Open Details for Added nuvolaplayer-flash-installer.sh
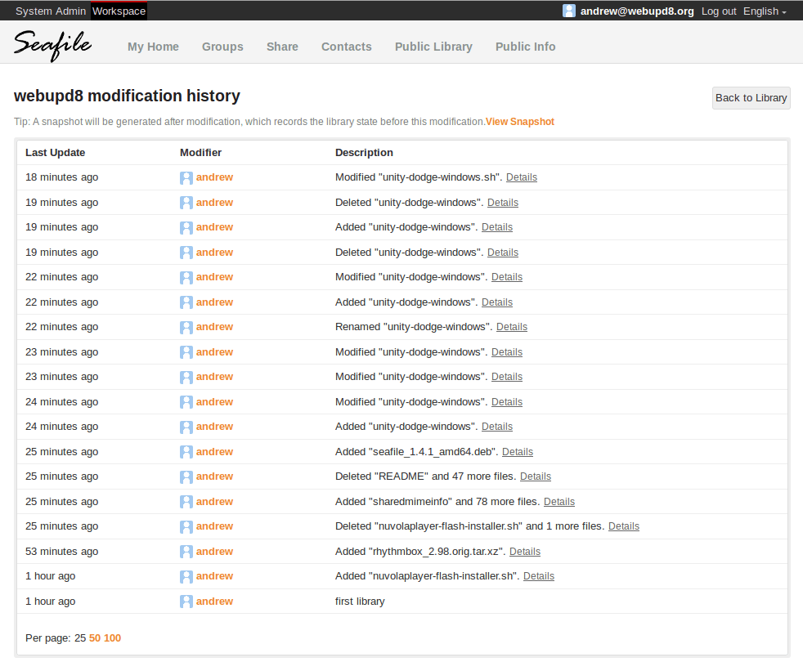Screen dimensions: 803x671 click(x=538, y=576)
